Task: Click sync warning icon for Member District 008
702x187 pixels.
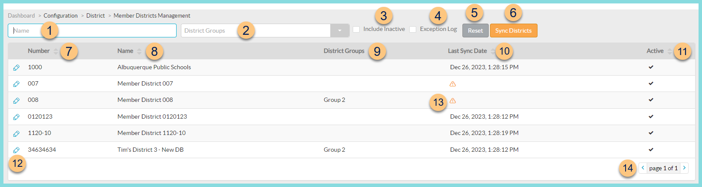Action: (453, 101)
